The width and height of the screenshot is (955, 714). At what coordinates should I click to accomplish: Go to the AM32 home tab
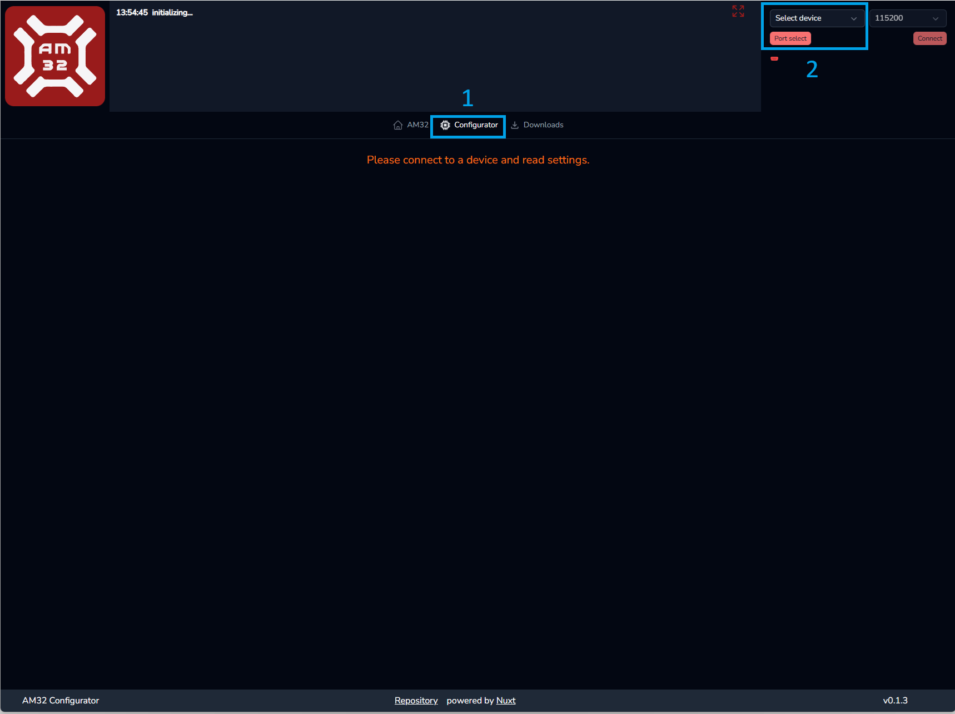coord(417,125)
